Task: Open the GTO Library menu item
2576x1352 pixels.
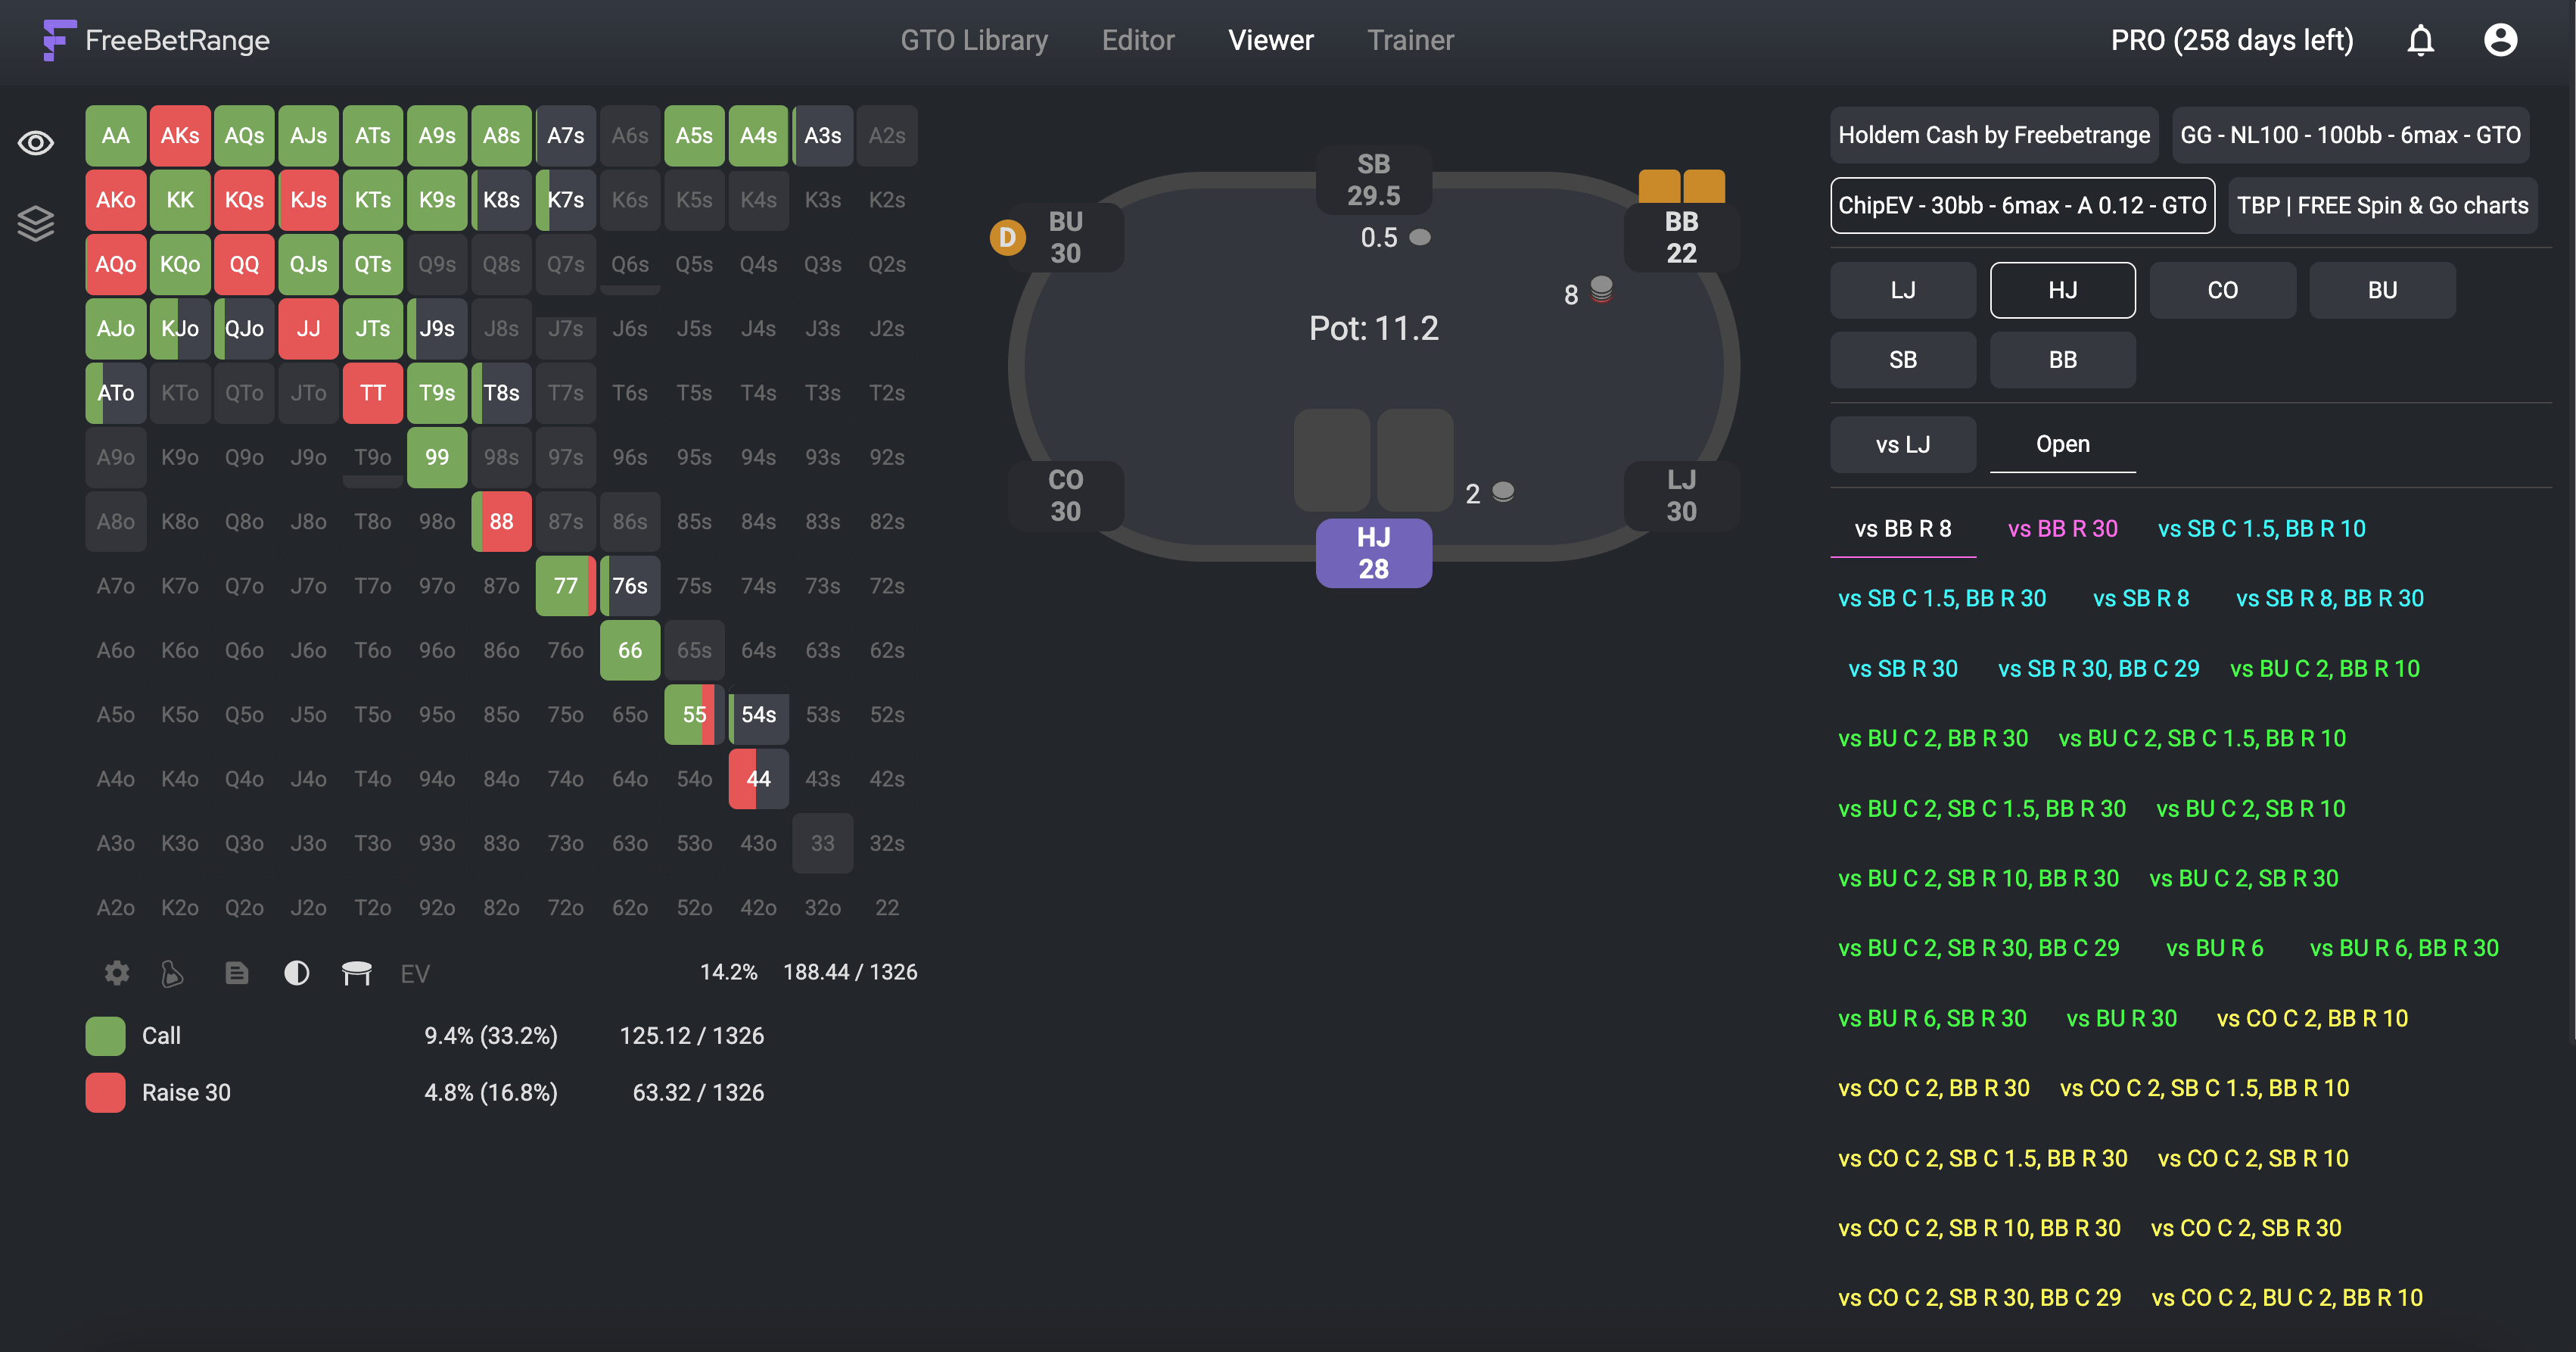Action: (x=974, y=40)
